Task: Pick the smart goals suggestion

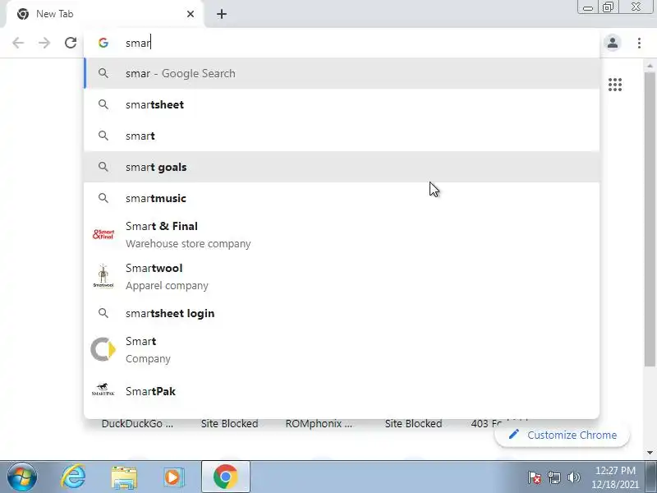Action: (x=342, y=167)
